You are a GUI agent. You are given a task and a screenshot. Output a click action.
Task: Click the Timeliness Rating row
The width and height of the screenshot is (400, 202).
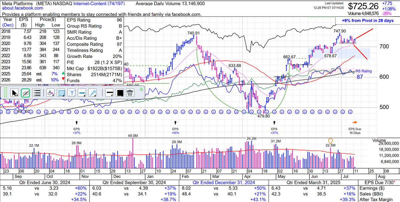click(94, 50)
